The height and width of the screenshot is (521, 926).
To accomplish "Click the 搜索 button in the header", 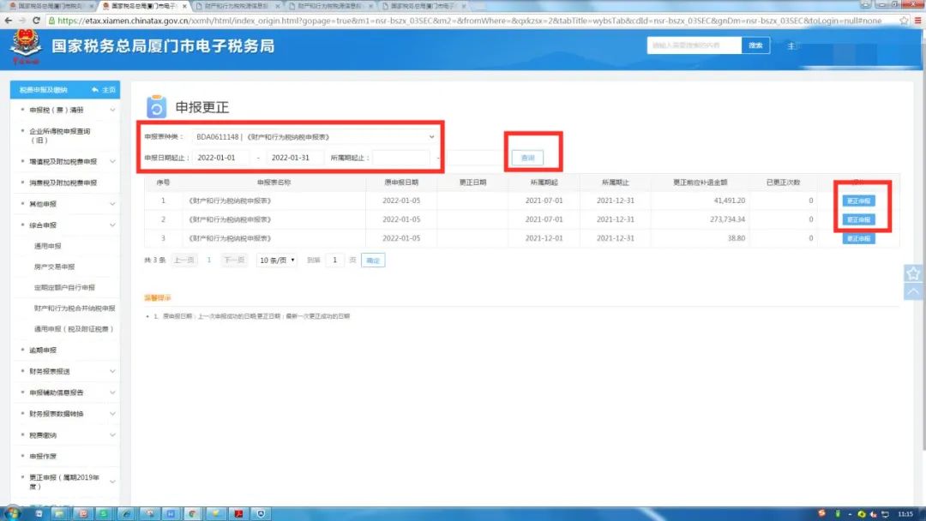I will pyautogui.click(x=755, y=45).
